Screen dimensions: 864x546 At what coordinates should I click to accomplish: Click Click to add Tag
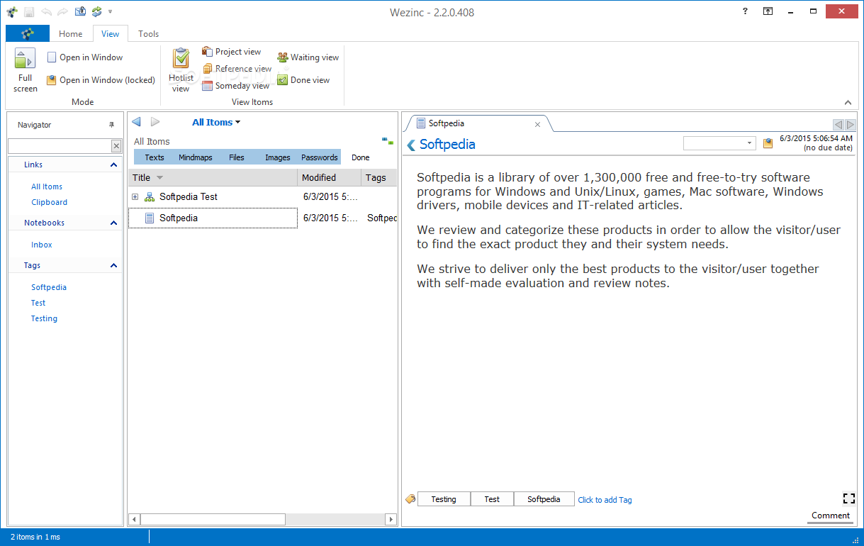point(605,500)
